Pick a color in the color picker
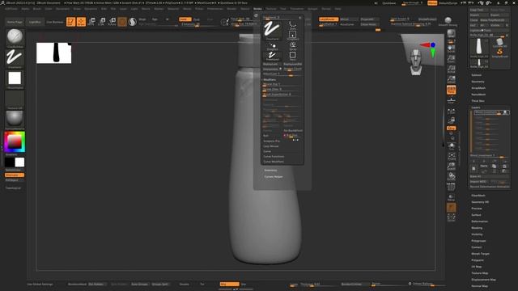Screen dimensions: 518x291 click(15, 142)
